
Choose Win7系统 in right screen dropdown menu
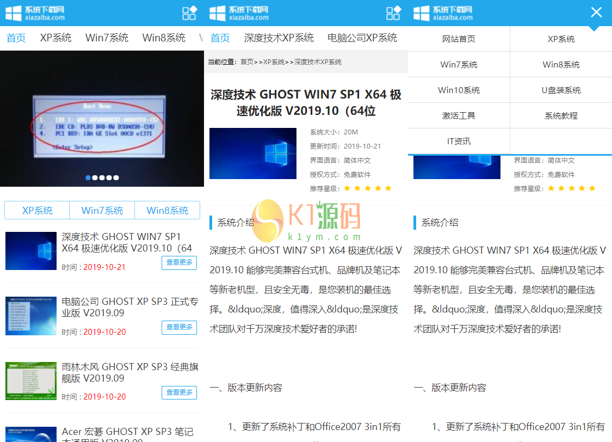point(459,64)
